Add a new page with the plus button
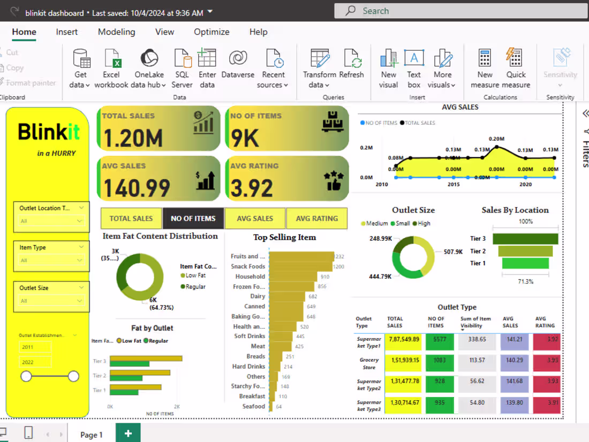 point(128,432)
